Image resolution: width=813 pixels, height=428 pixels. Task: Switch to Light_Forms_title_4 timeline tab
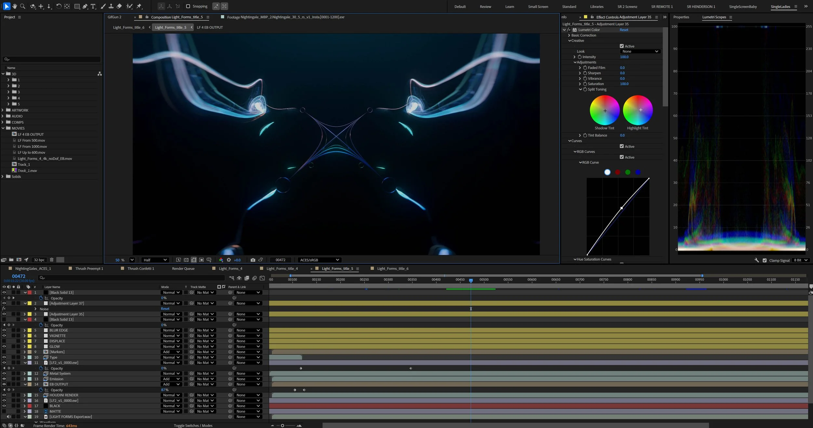pyautogui.click(x=282, y=268)
